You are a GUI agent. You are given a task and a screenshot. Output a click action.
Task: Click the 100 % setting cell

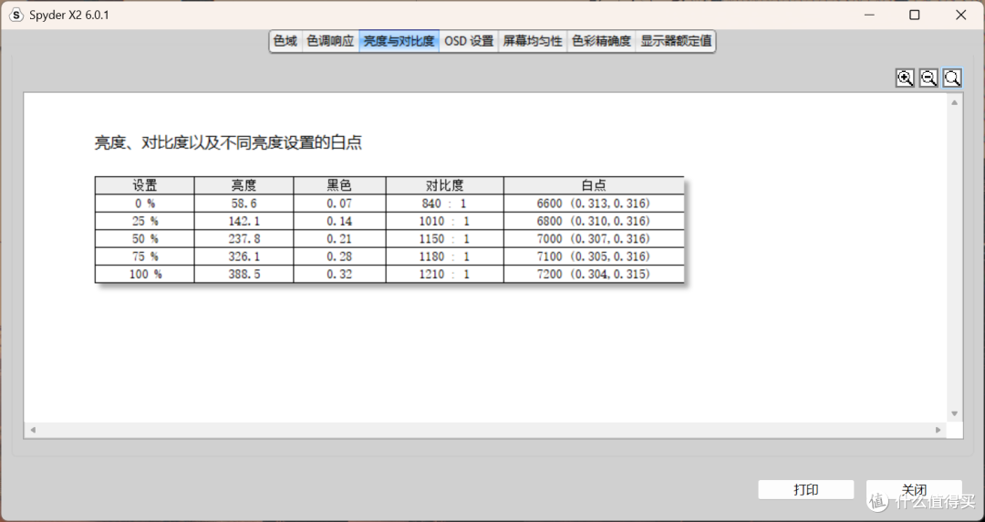tap(144, 274)
